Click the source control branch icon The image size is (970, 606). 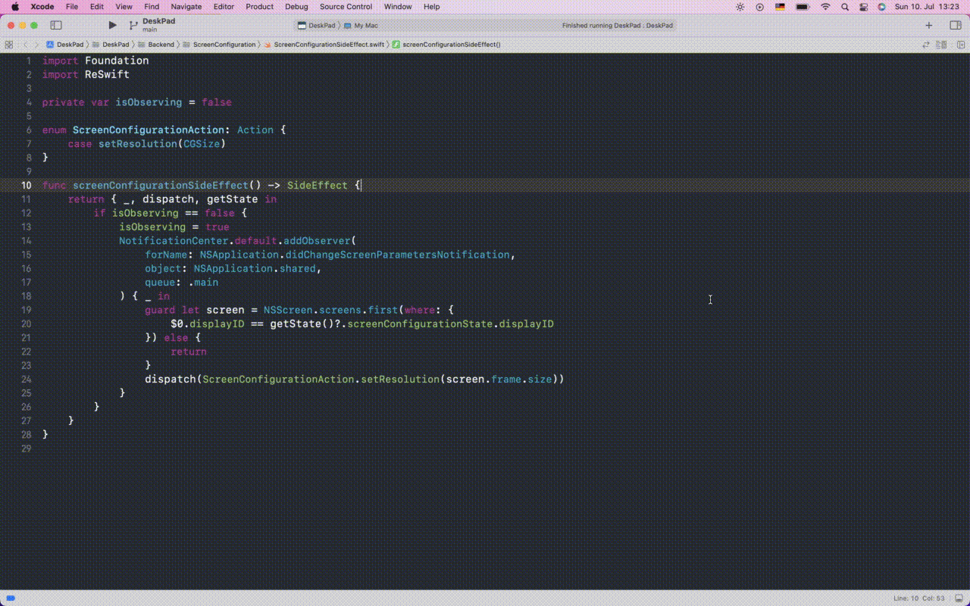click(x=133, y=25)
